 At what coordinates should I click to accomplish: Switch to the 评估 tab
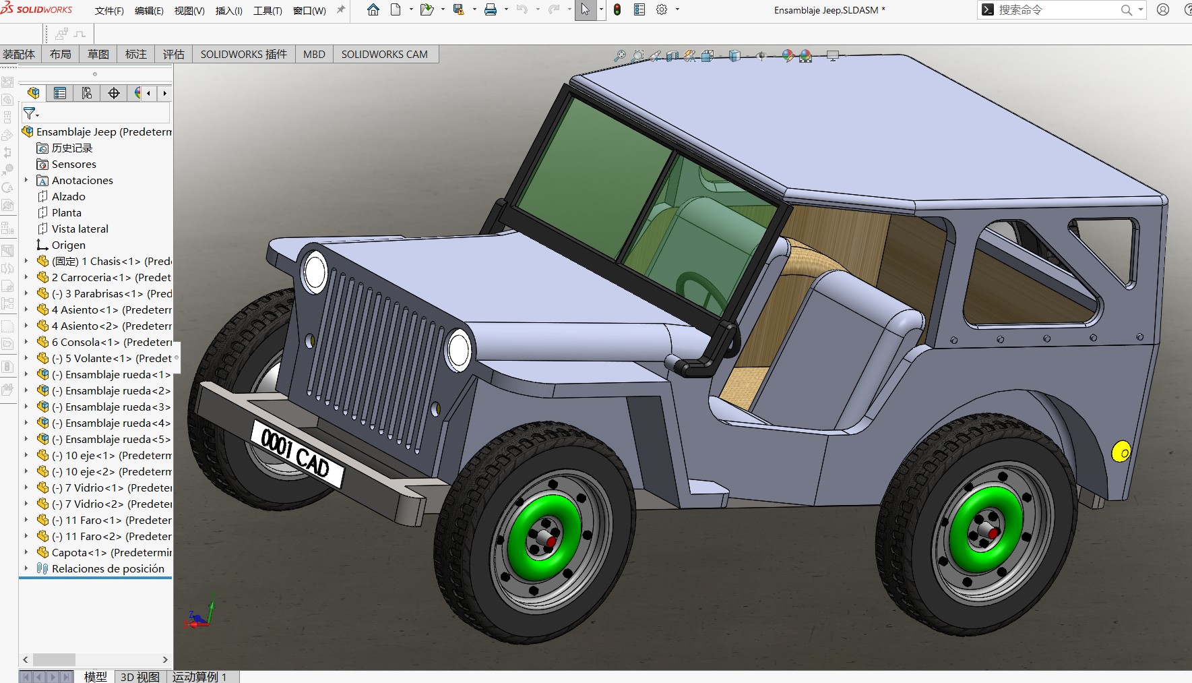click(x=173, y=54)
